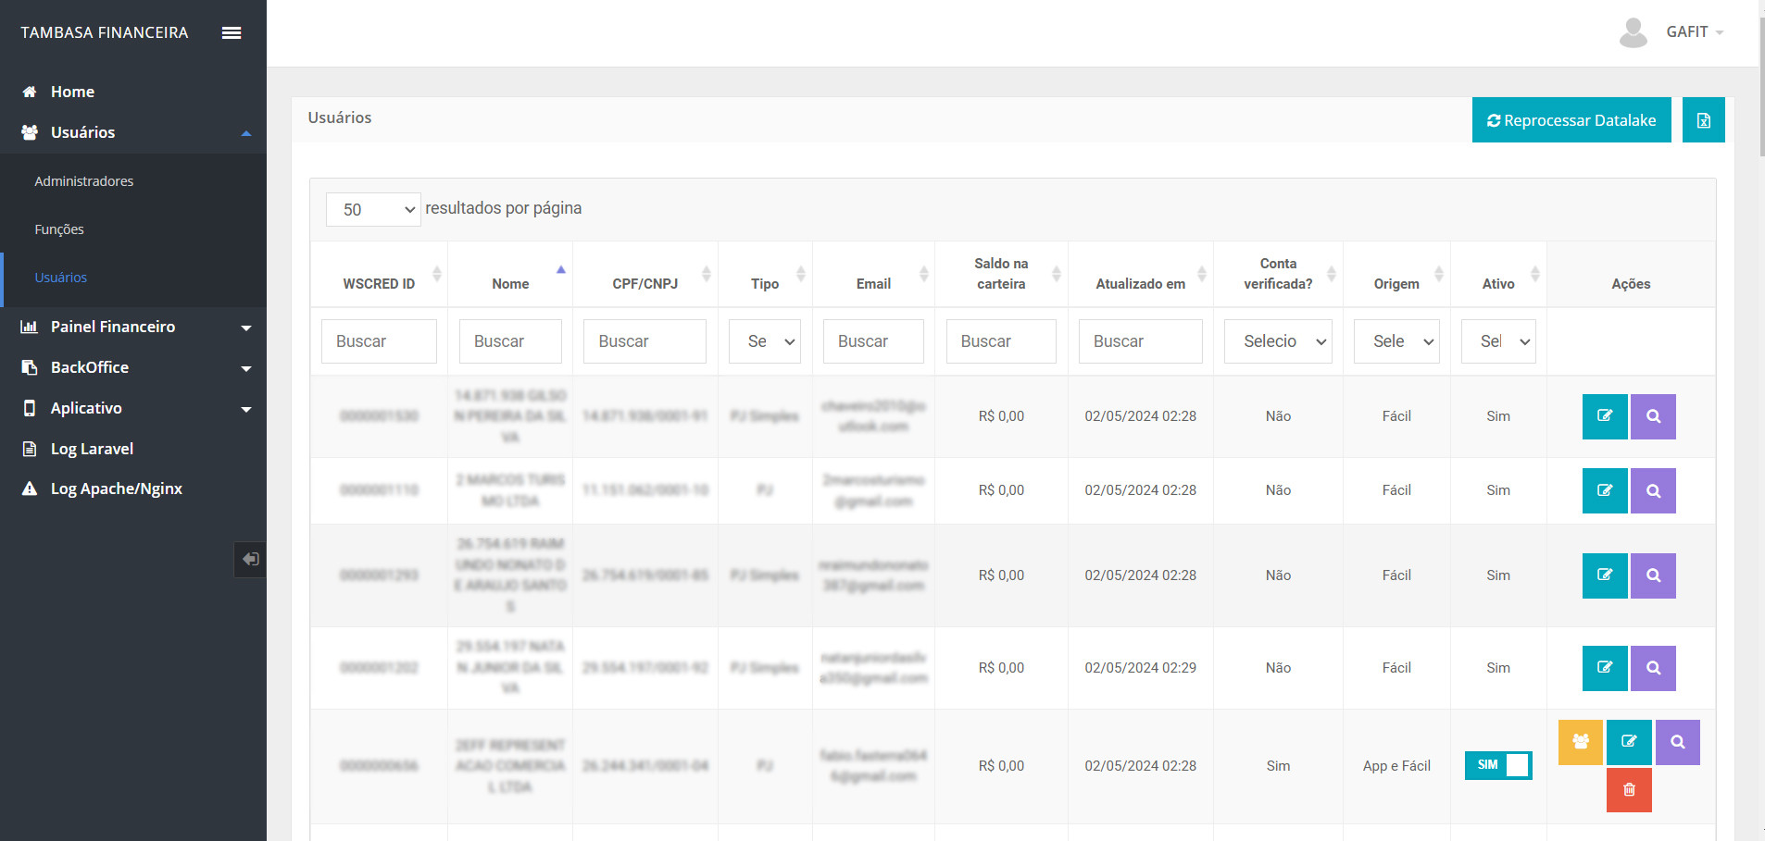Click the sidebar collapse arrow icon
1765x841 pixels.
[250, 560]
